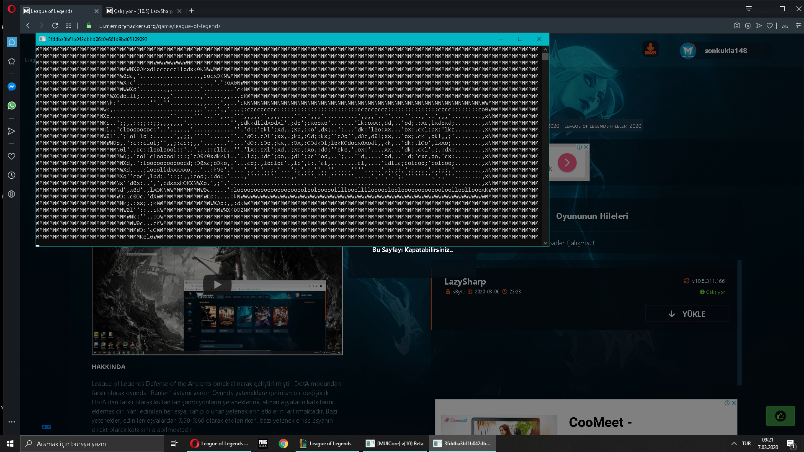Open Google Chrome from the taskbar
804x452 pixels.
pyautogui.click(x=283, y=444)
